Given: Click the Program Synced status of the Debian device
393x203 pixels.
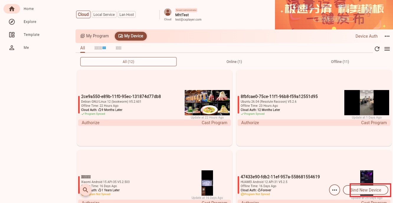Looking at the screenshot, I should pyautogui.click(x=93, y=114).
